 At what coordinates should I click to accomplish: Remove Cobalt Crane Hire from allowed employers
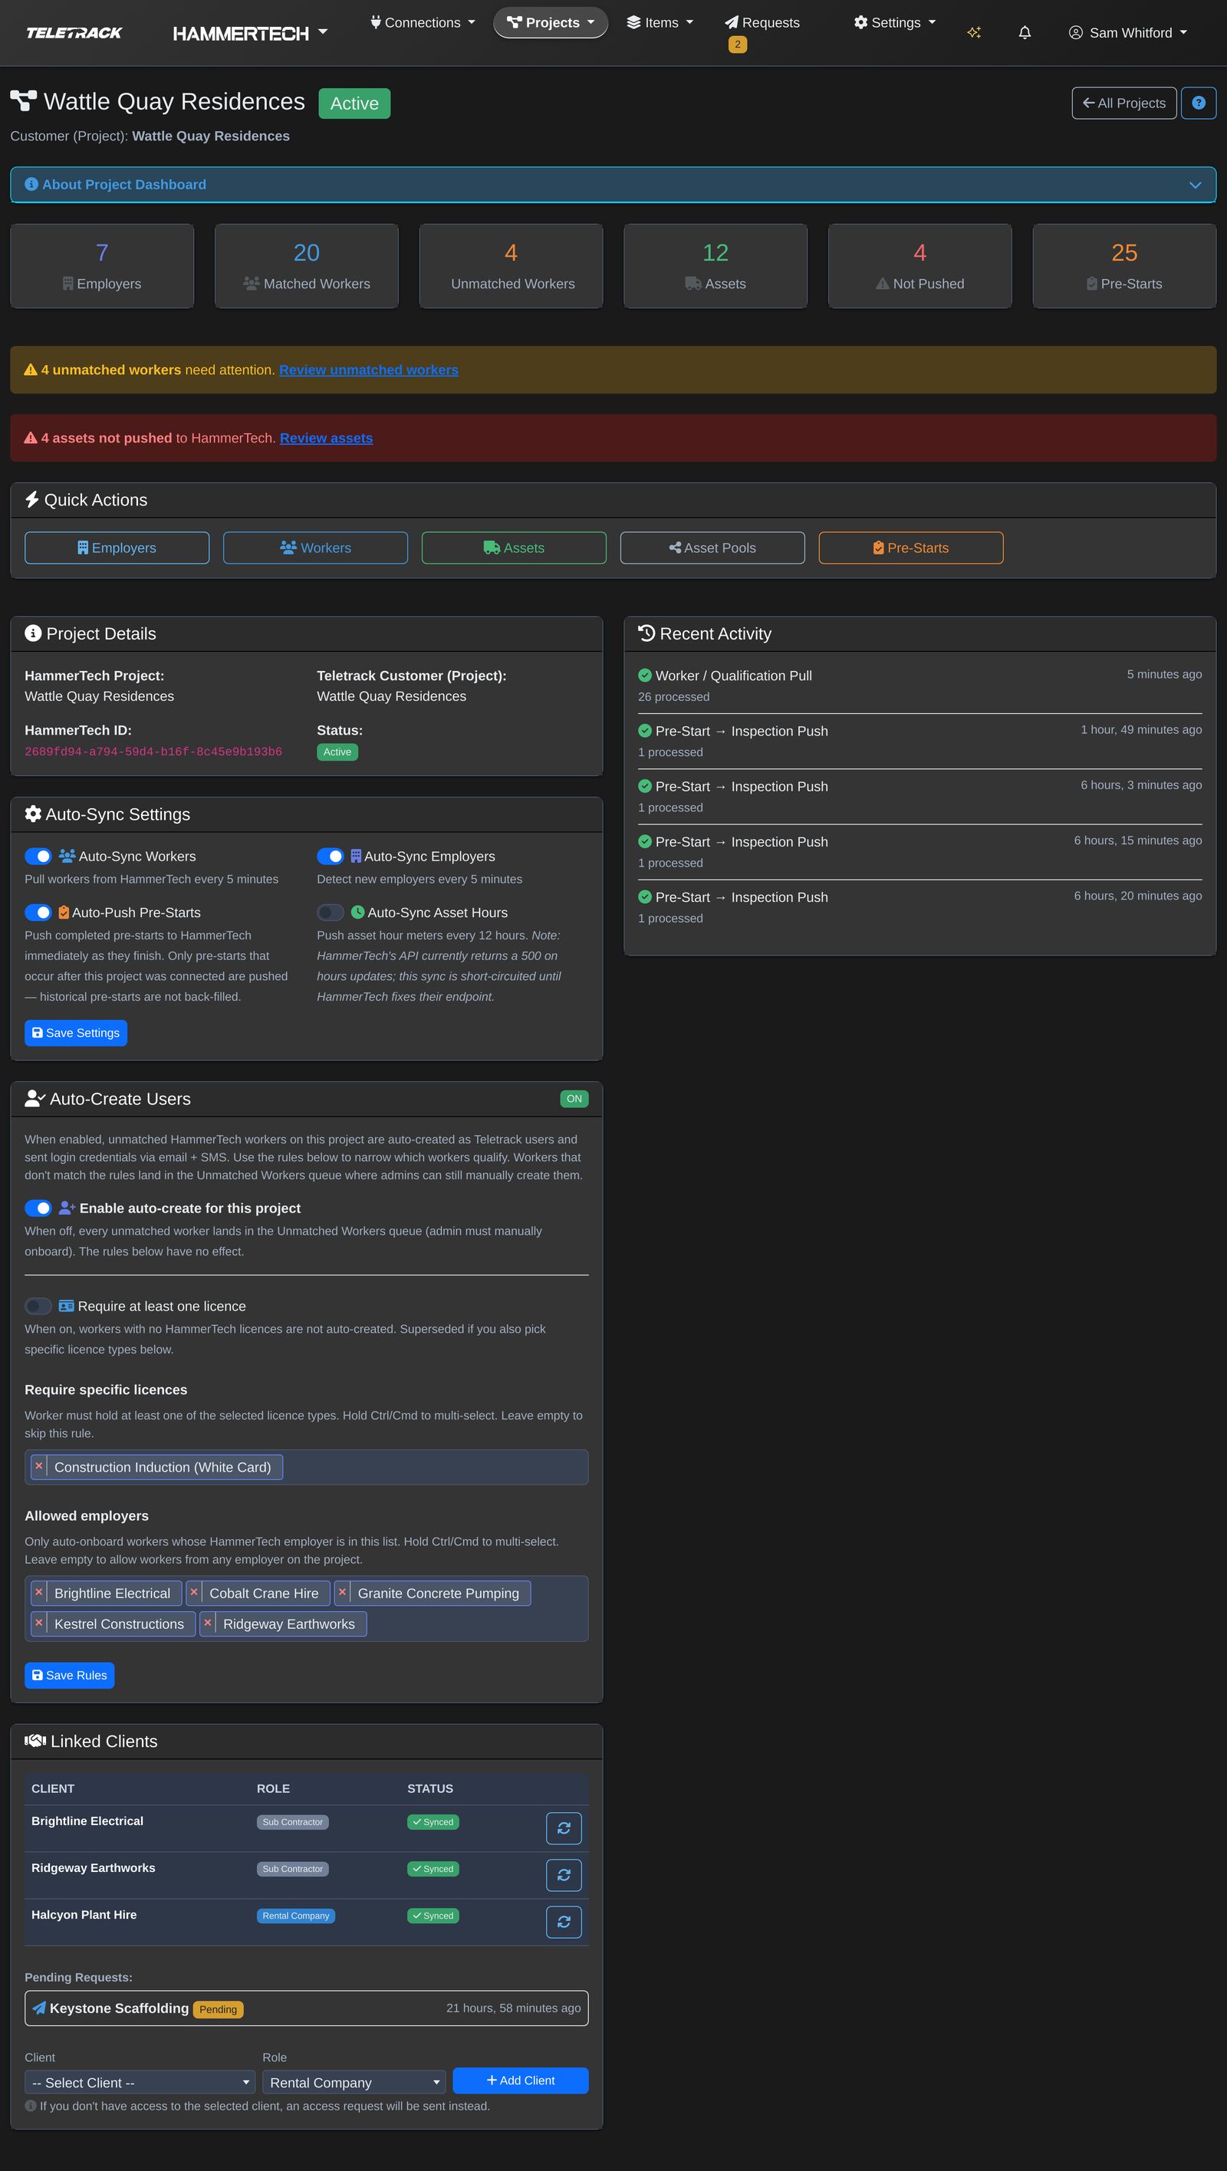pyautogui.click(x=194, y=1593)
